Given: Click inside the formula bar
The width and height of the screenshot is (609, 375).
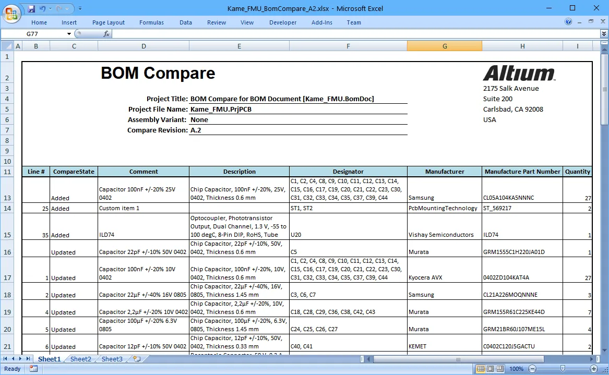Looking at the screenshot, I should pos(355,34).
